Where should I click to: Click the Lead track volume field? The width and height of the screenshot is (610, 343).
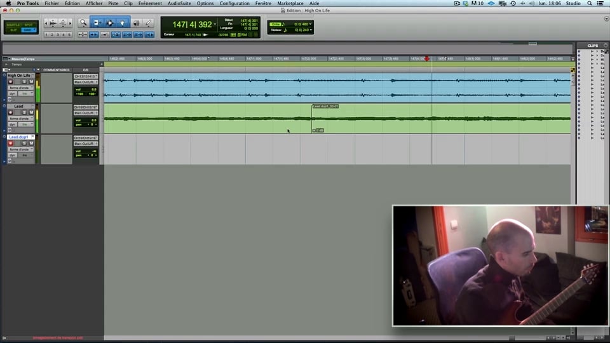(x=86, y=121)
